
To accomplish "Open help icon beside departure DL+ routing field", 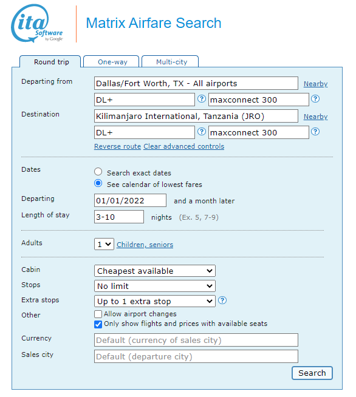I will 202,99.
